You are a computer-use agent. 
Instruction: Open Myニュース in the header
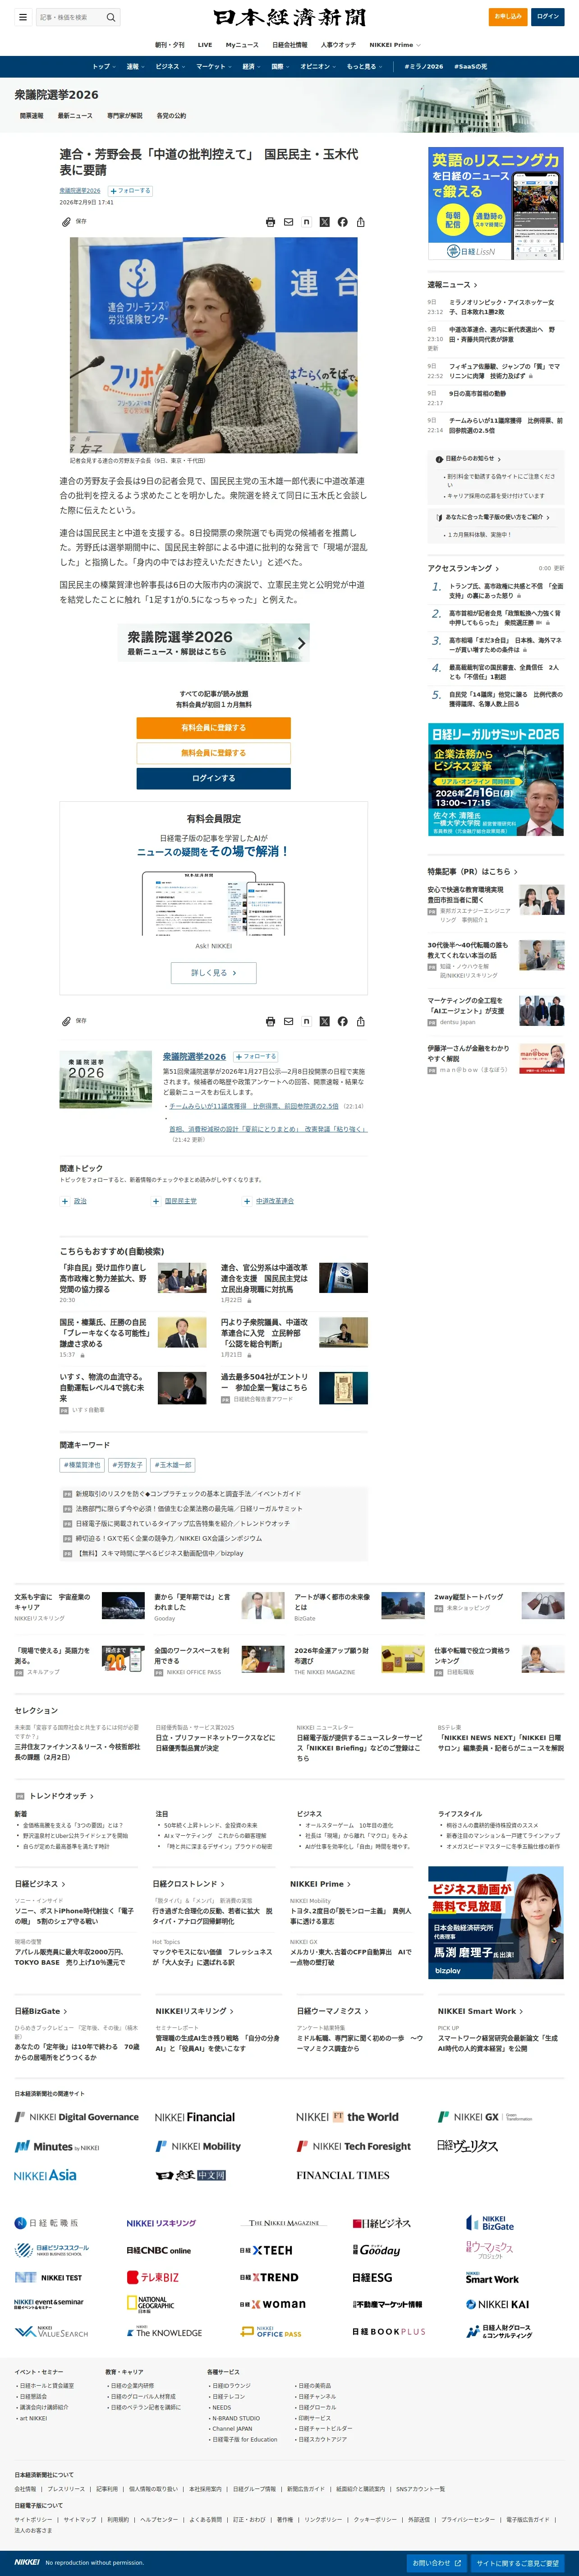pos(242,45)
